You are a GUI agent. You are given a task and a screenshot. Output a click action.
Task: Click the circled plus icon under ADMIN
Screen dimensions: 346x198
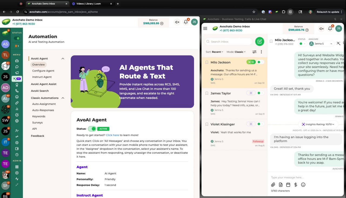pos(17,173)
